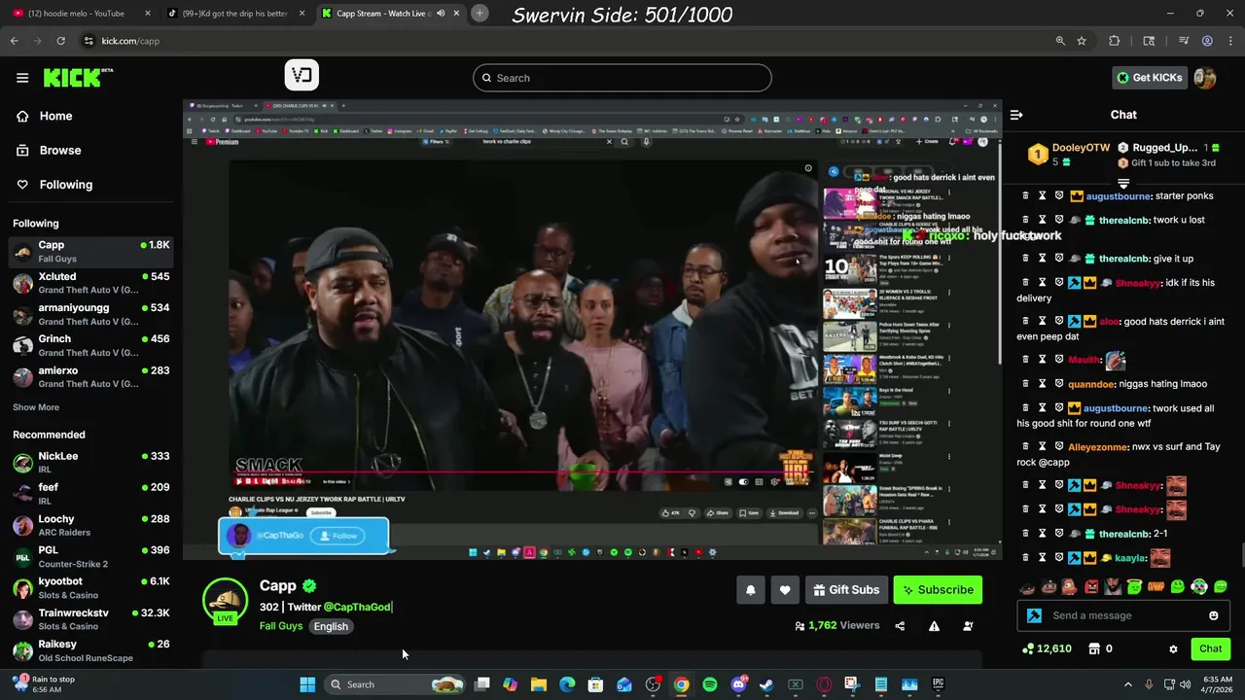Click username augustbourne saying starter ponks
1245x700 pixels.
point(1119,196)
